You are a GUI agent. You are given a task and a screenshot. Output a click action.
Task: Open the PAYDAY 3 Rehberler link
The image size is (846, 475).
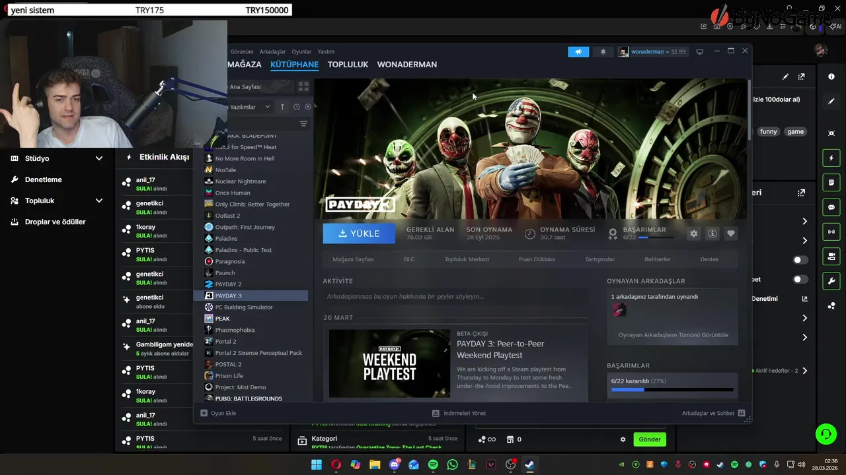point(657,259)
